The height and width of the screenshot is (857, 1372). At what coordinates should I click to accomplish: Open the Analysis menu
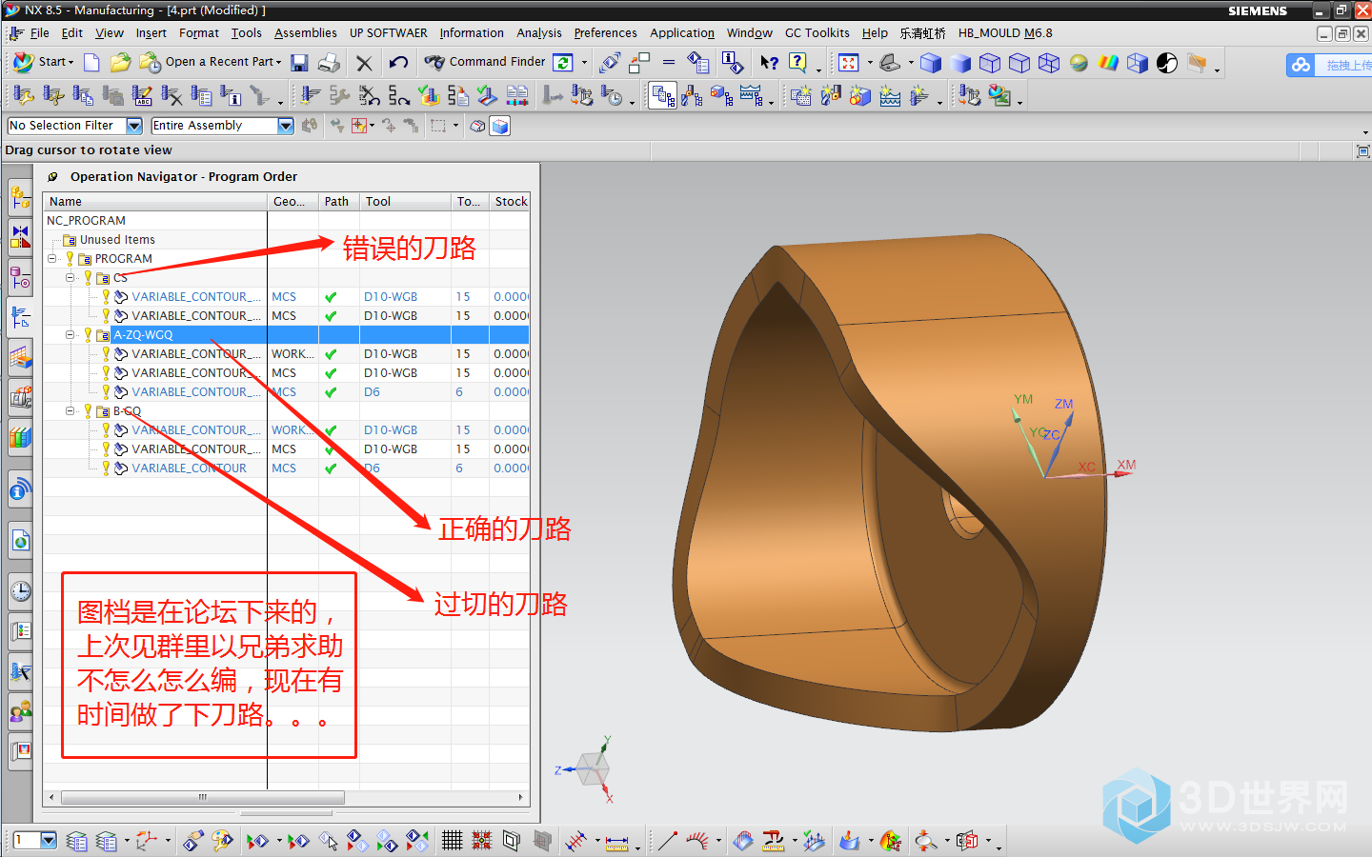pos(539,33)
